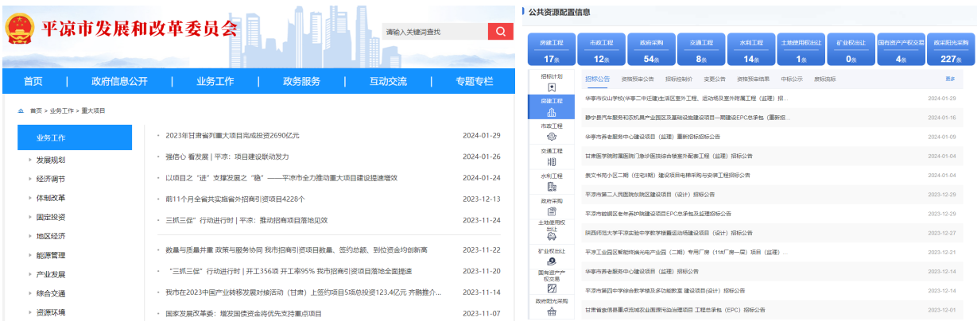Click date 2024-01-29 in left news list
The height and width of the screenshot is (325, 977).
coord(482,135)
